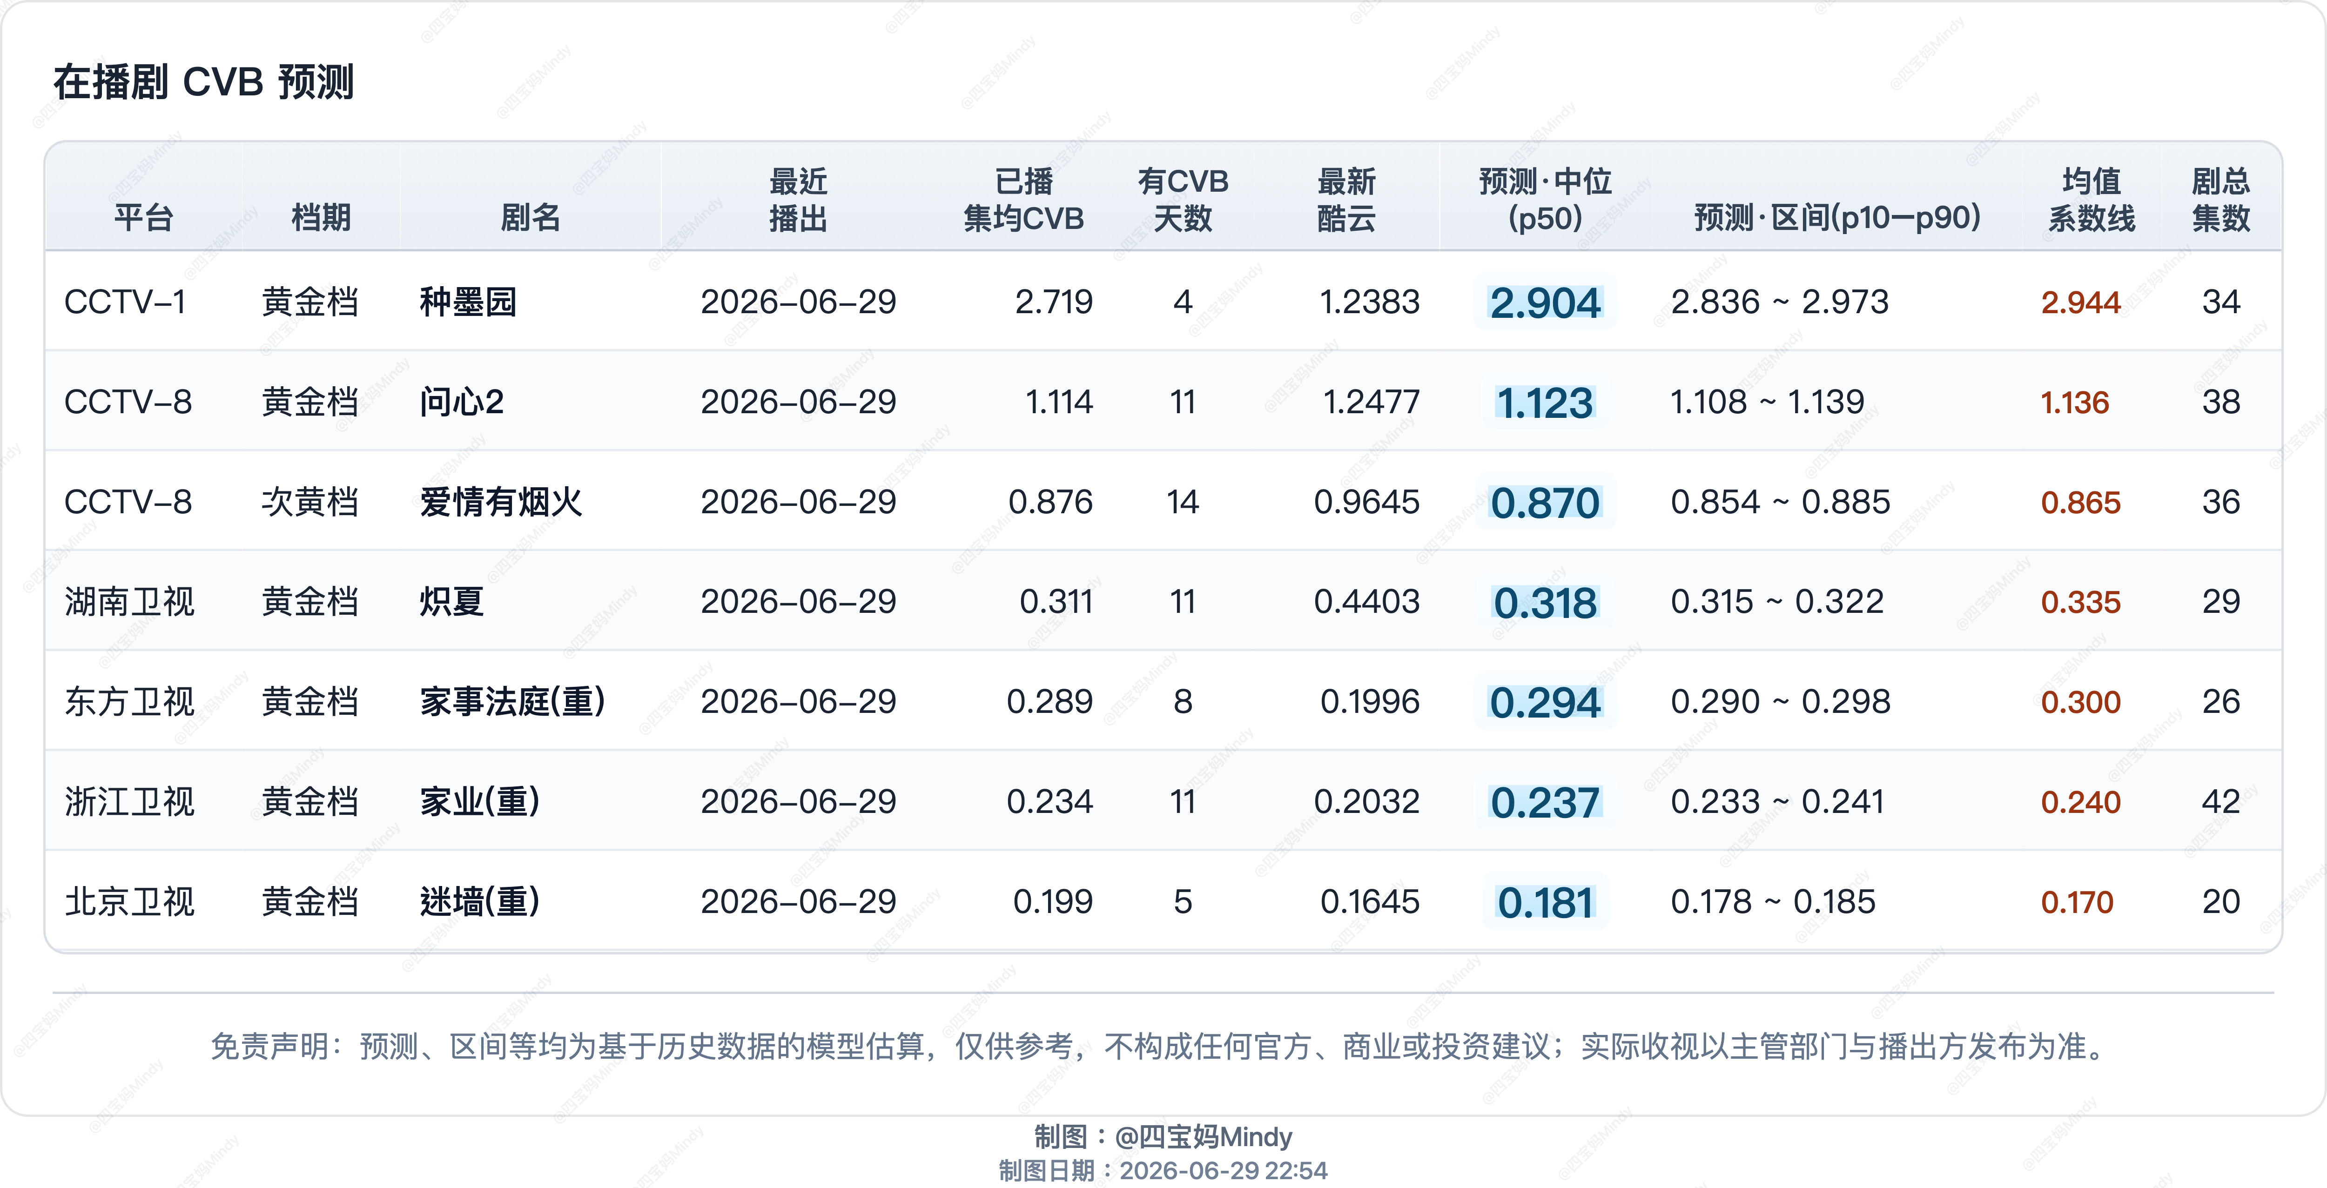Select the 浙江卫视 platform cell
Image resolution: width=2327 pixels, height=1188 pixels.
click(x=129, y=802)
